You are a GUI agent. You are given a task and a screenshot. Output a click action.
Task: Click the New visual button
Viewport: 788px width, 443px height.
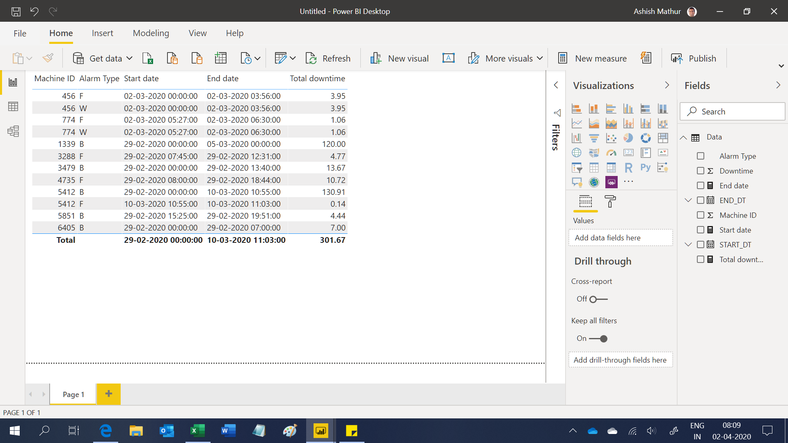[399, 59]
